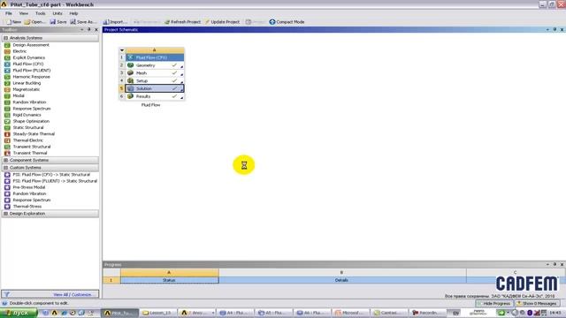The image size is (566, 318).
Task: Click Hide Progress button
Action: 493,304
